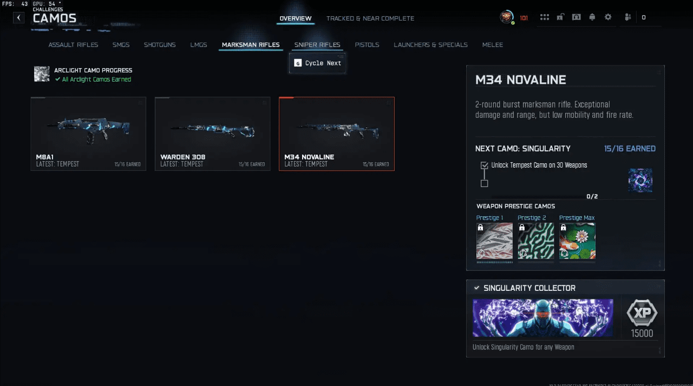The width and height of the screenshot is (693, 386).
Task: Click the checked Unlock Tempest Camo checkbox
Action: [485, 165]
